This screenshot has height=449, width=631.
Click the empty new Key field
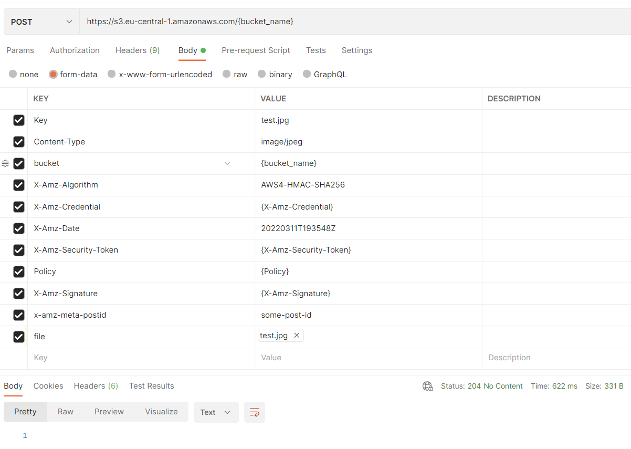pos(141,358)
